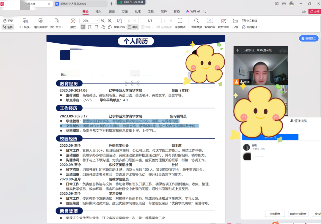Switch to 阅读模式 reading mode
Image resolution: width=321 pixels, height=224 pixels.
(180, 23)
